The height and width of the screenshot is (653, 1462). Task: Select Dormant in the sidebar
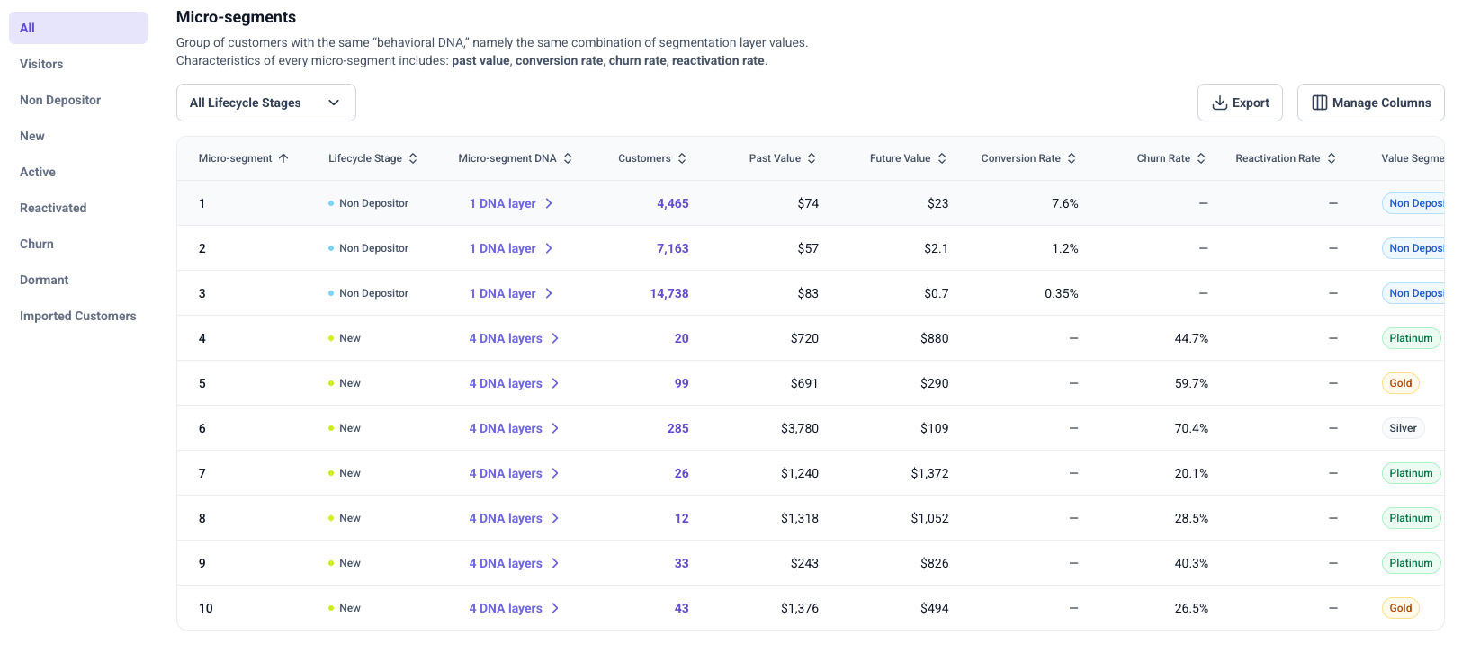coord(78,280)
